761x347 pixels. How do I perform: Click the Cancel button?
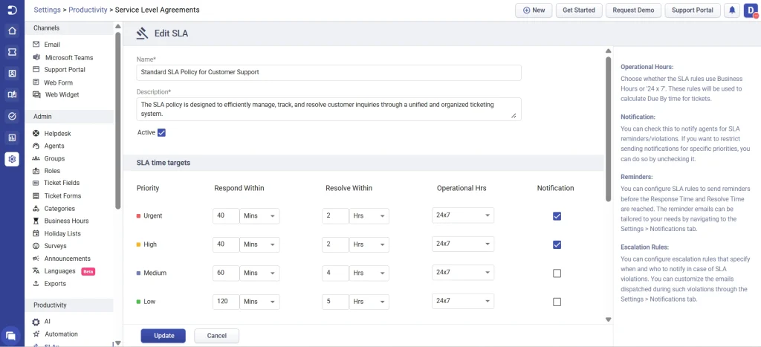pyautogui.click(x=217, y=336)
